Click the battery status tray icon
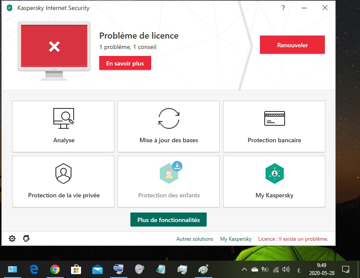 point(265,269)
